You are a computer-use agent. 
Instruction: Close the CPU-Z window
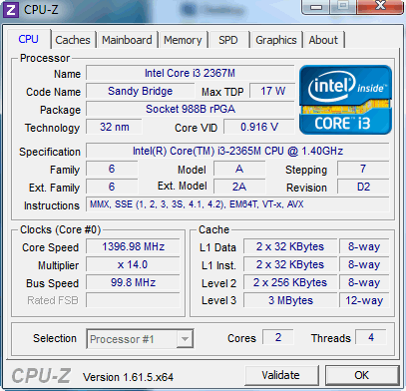[x=380, y=6]
